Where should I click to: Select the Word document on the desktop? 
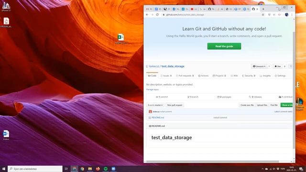tap(6, 135)
